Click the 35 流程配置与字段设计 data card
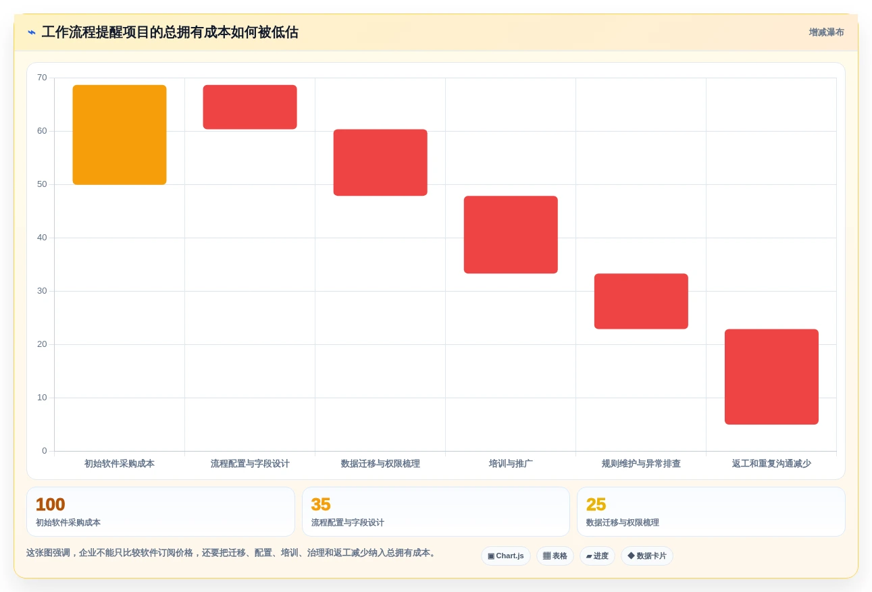Image resolution: width=872 pixels, height=592 pixels. click(436, 512)
